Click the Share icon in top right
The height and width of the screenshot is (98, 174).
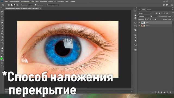click(172, 5)
